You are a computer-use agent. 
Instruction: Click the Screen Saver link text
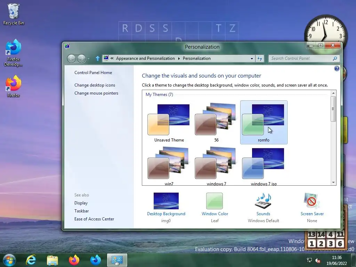tap(312, 214)
